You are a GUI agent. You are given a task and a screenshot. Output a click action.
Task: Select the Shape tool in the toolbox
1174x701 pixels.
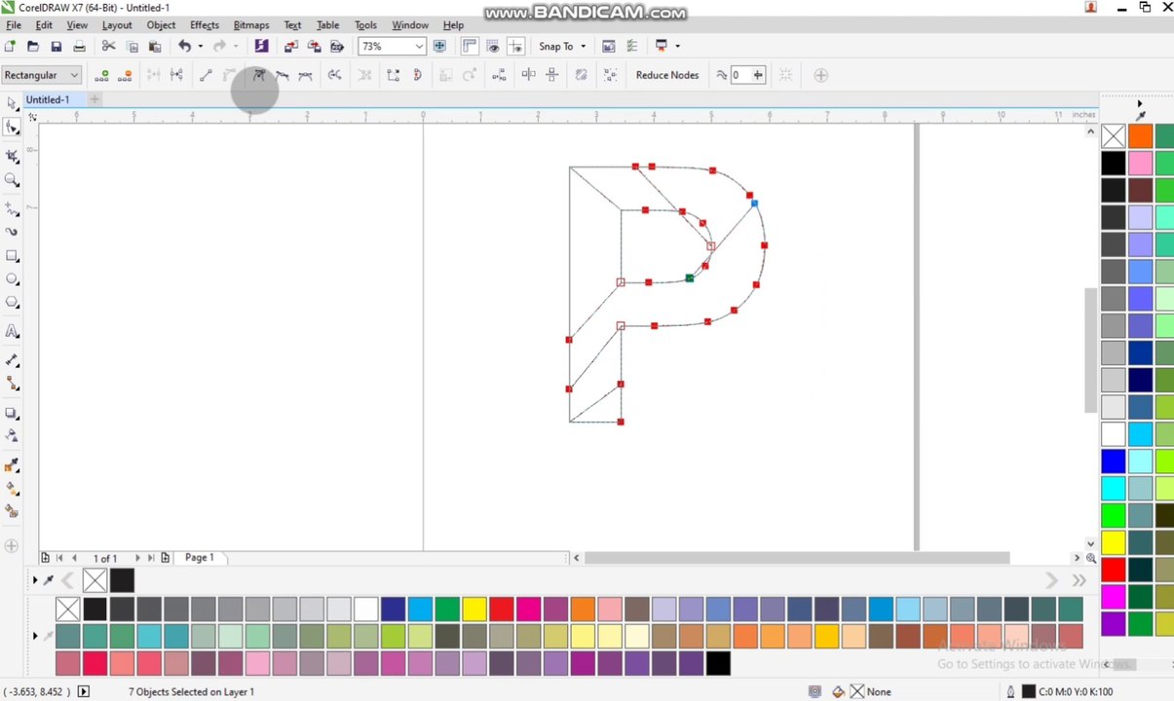click(12, 129)
